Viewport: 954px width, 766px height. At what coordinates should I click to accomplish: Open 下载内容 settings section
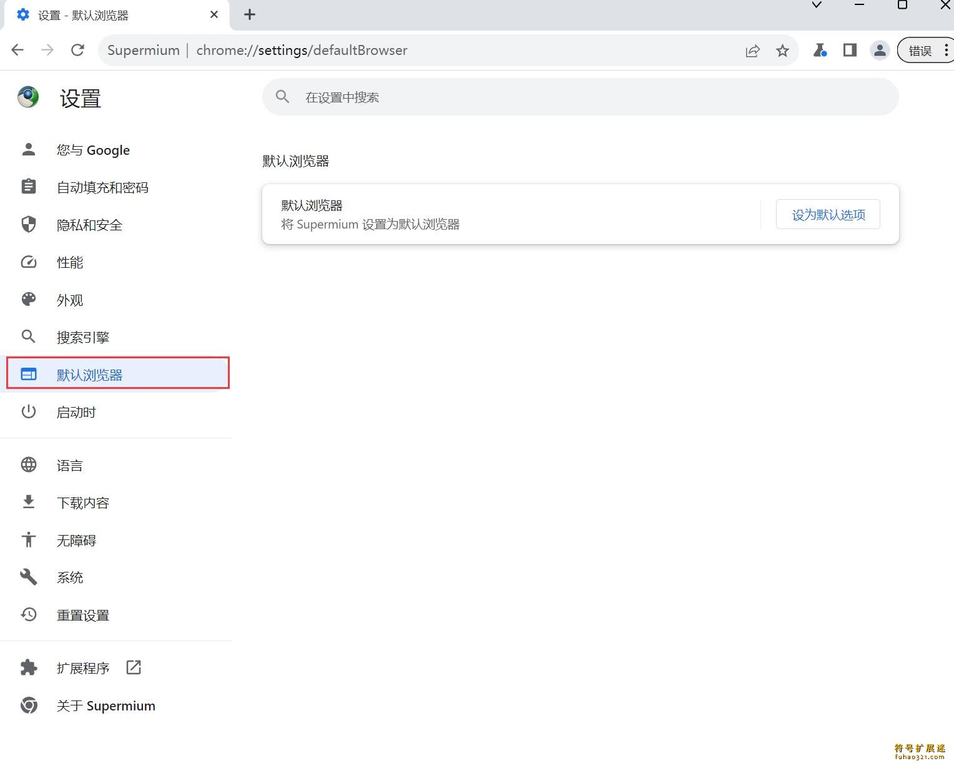coord(116,503)
